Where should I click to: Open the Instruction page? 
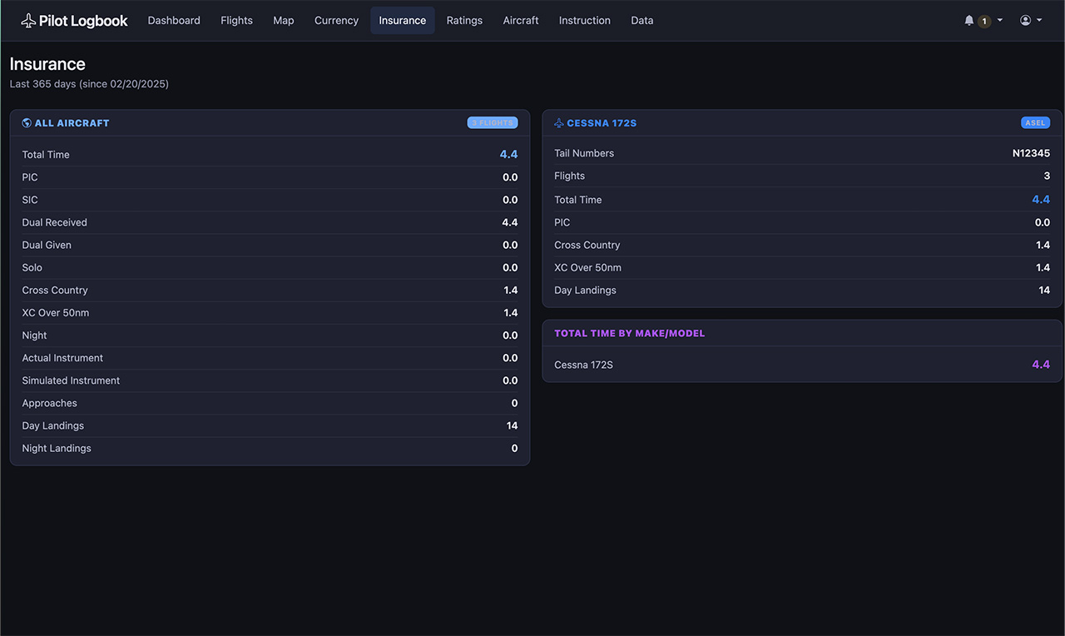pos(584,21)
